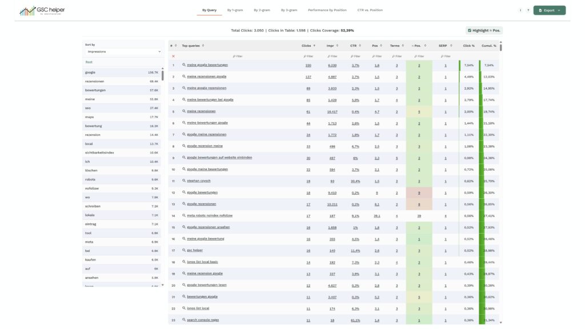Image resolution: width=585 pixels, height=329 pixels.
Task: Click the info icon left of help
Action: tap(520, 10)
